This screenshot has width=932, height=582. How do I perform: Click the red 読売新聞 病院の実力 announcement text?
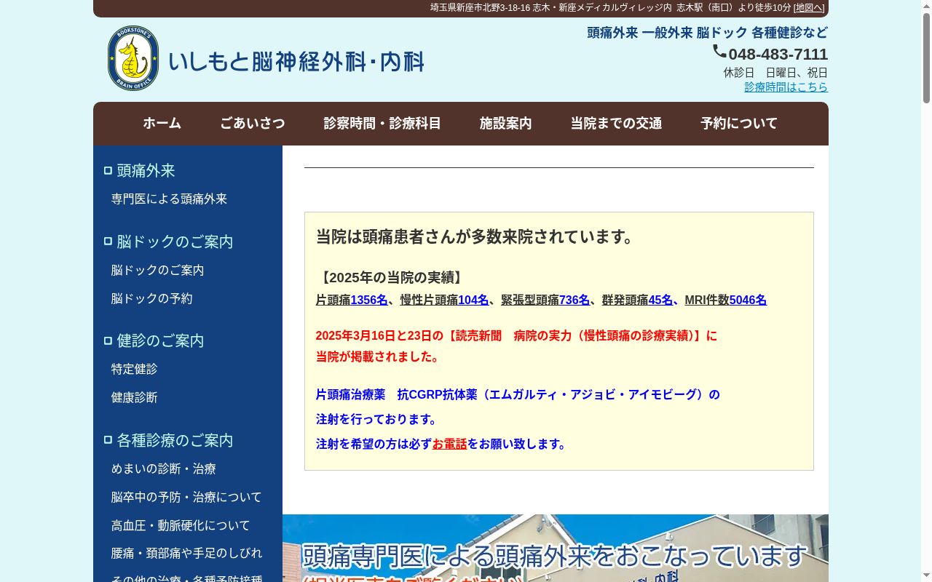pos(516,346)
